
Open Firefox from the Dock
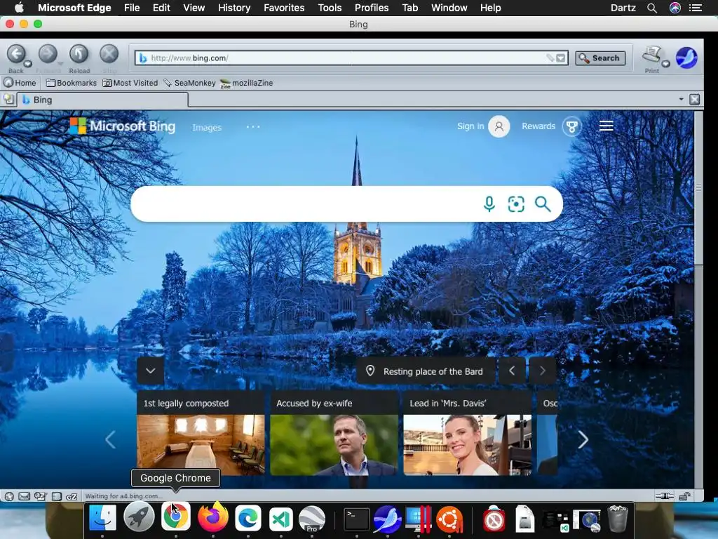tap(213, 517)
